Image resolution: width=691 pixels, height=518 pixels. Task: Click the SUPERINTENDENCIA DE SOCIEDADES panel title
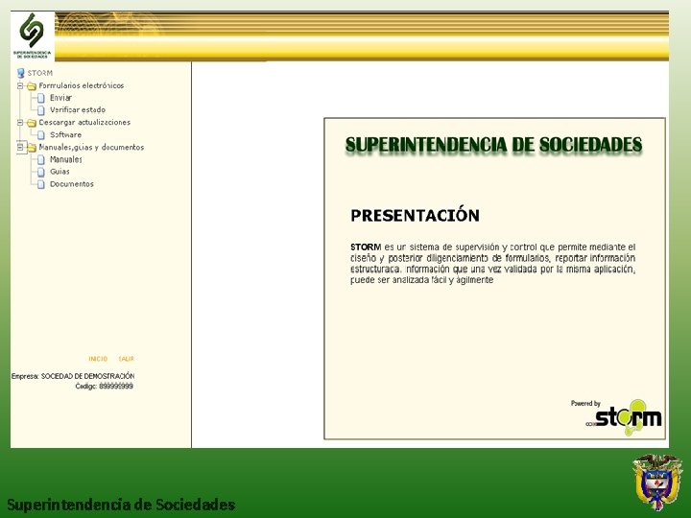coord(493,146)
